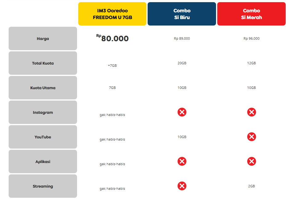The width and height of the screenshot is (290, 199).
Task: Select the Combo Si Merah header
Action: pos(251,14)
